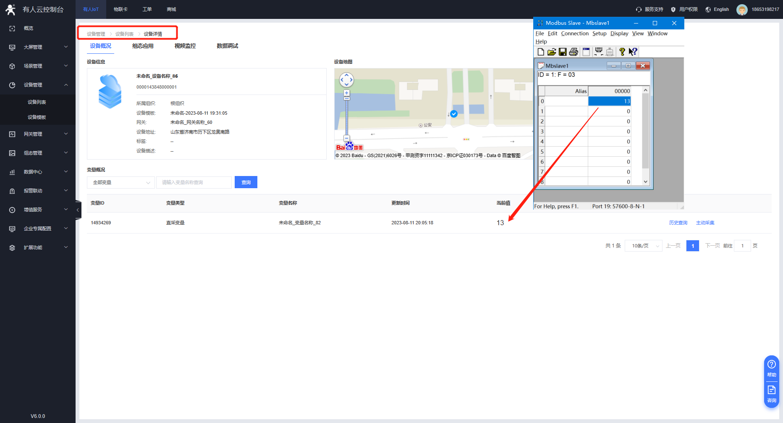The height and width of the screenshot is (423, 783).
Task: Open the Connection menu in Modbus Slave
Action: coord(574,34)
